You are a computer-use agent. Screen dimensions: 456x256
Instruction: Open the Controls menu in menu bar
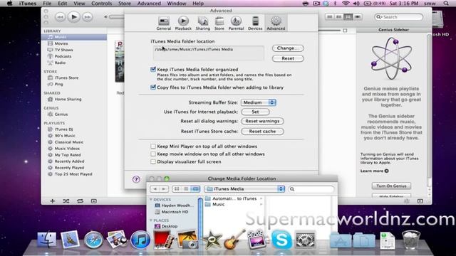point(101,4)
